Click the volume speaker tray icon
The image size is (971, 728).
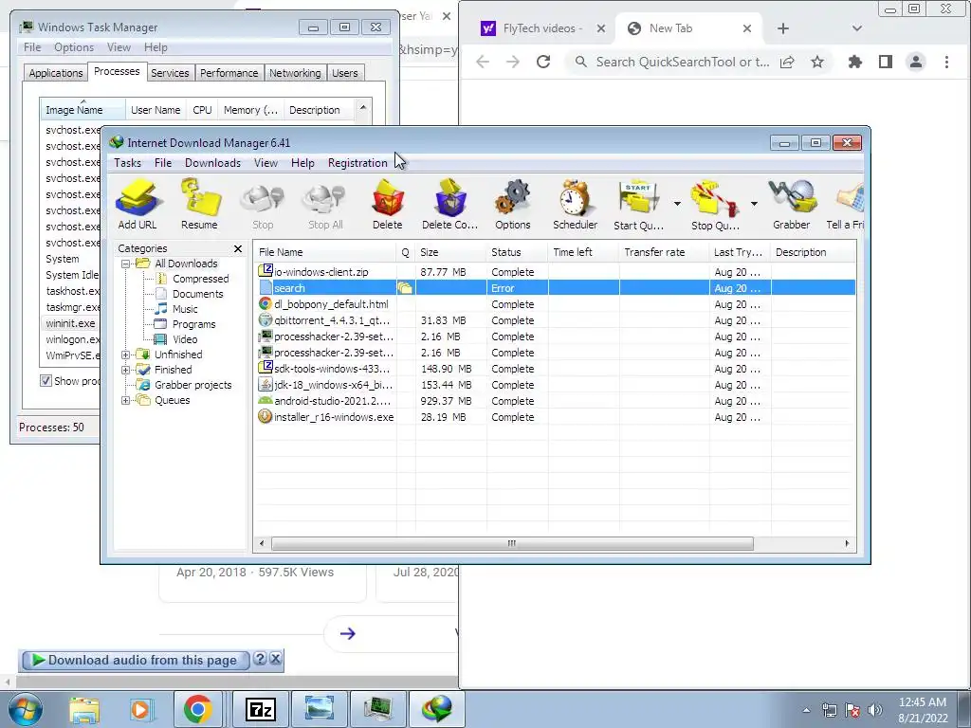(x=874, y=710)
